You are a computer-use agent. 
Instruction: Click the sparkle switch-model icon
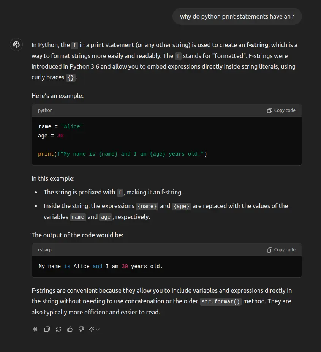(92, 329)
